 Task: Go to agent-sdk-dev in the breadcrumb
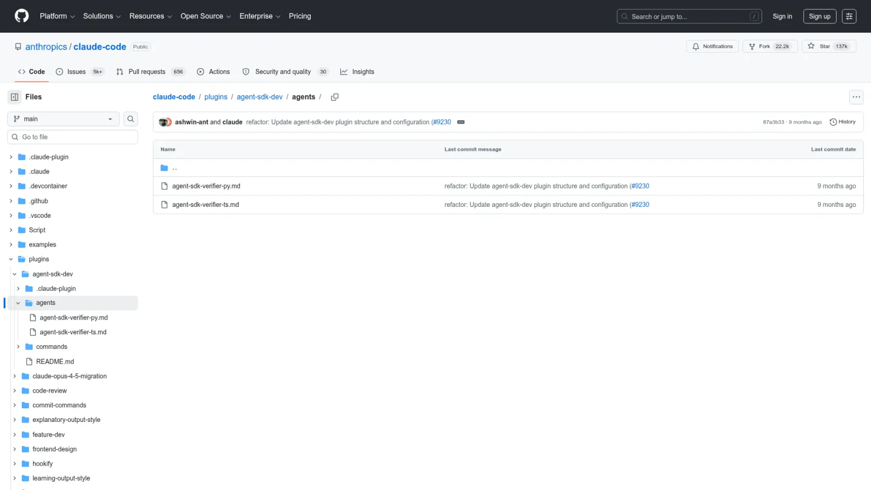click(260, 97)
